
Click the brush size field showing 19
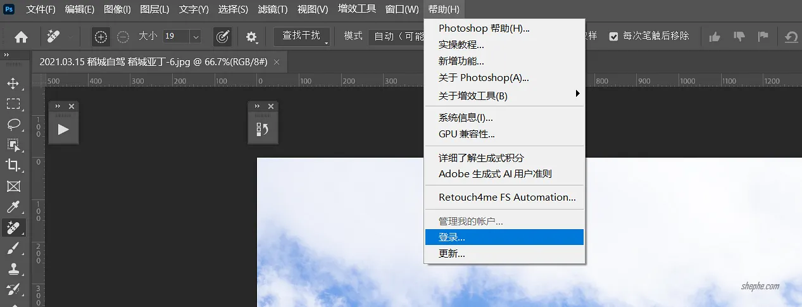point(176,37)
